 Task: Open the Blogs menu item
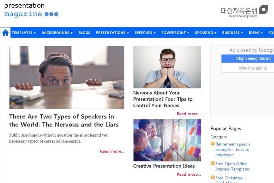tap(85, 33)
